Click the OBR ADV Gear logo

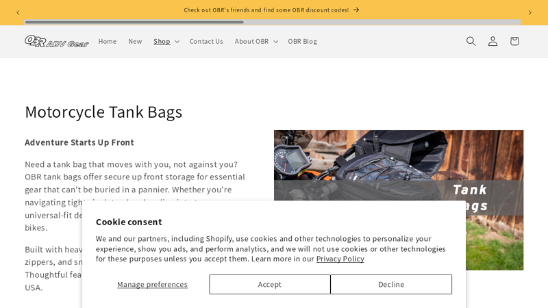point(57,42)
